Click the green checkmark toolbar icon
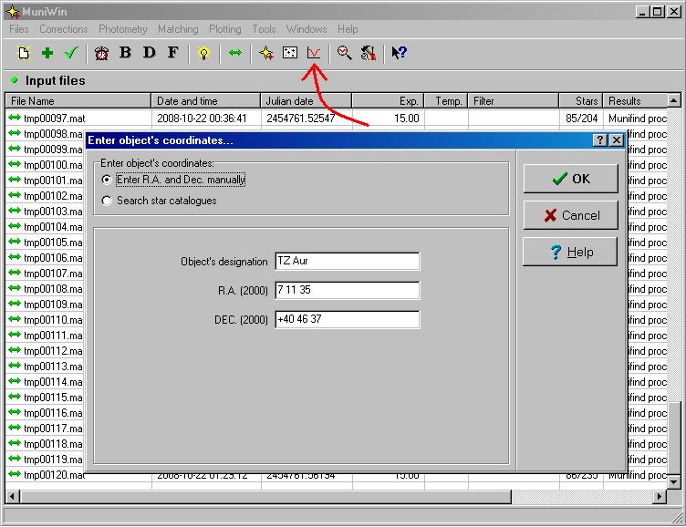Viewport: 686px width, 527px height. click(71, 53)
